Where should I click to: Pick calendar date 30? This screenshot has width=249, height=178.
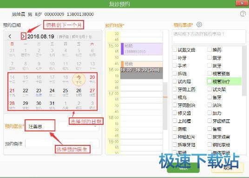(39, 105)
